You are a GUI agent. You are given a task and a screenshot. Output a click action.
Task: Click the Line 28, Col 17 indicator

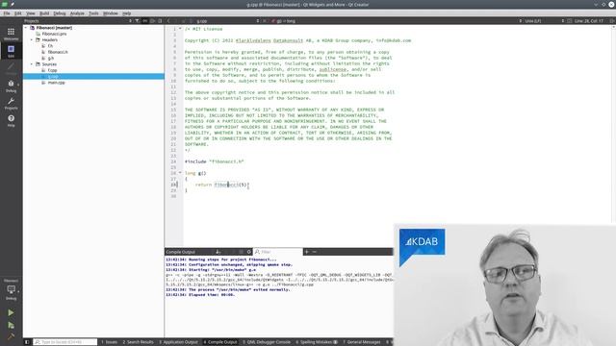pyautogui.click(x=589, y=21)
